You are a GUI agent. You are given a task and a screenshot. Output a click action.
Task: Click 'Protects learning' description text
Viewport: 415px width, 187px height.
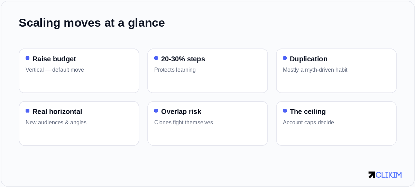[x=175, y=70]
